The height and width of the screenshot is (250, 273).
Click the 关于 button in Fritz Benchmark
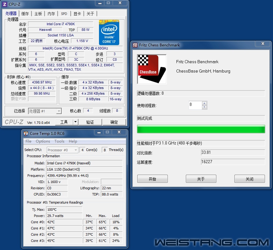201,179
